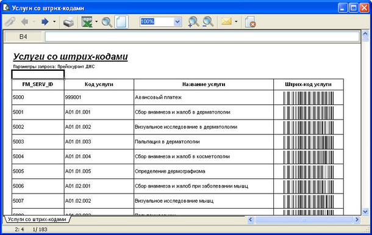
Task: Click the window title bar application icon
Action: tap(7, 8)
